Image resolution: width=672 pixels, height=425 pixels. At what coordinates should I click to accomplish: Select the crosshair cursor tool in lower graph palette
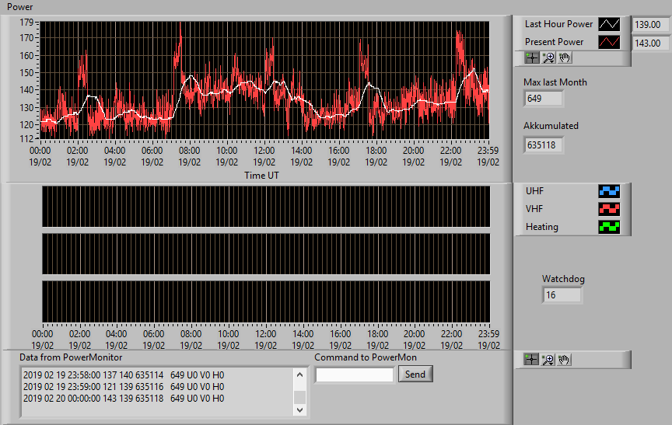click(531, 360)
